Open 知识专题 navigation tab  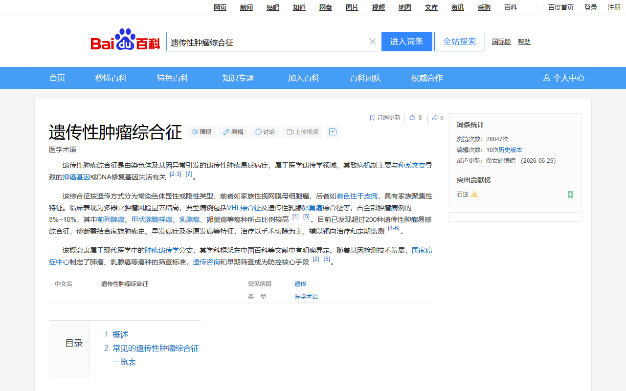[x=238, y=78]
